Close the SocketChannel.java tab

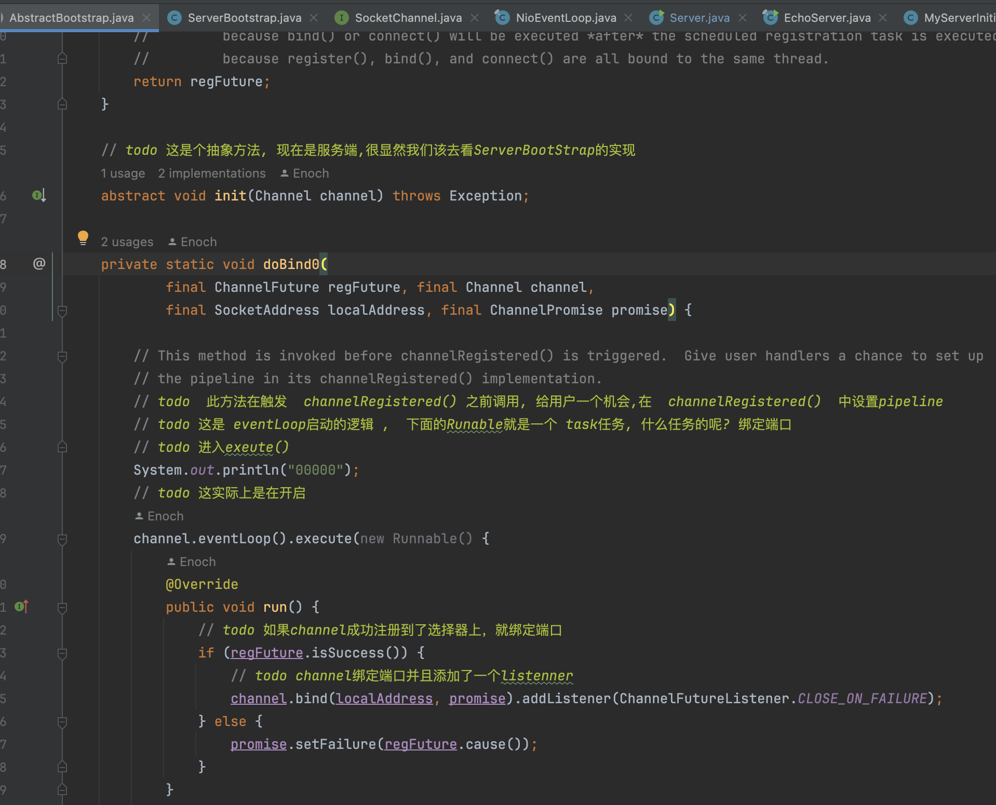[475, 18]
